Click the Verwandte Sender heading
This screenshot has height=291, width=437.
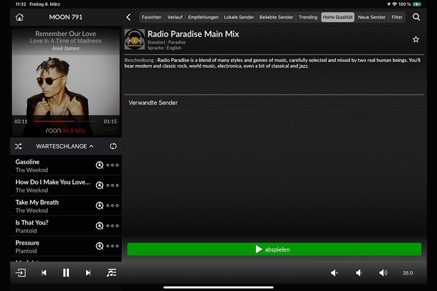[x=153, y=103]
